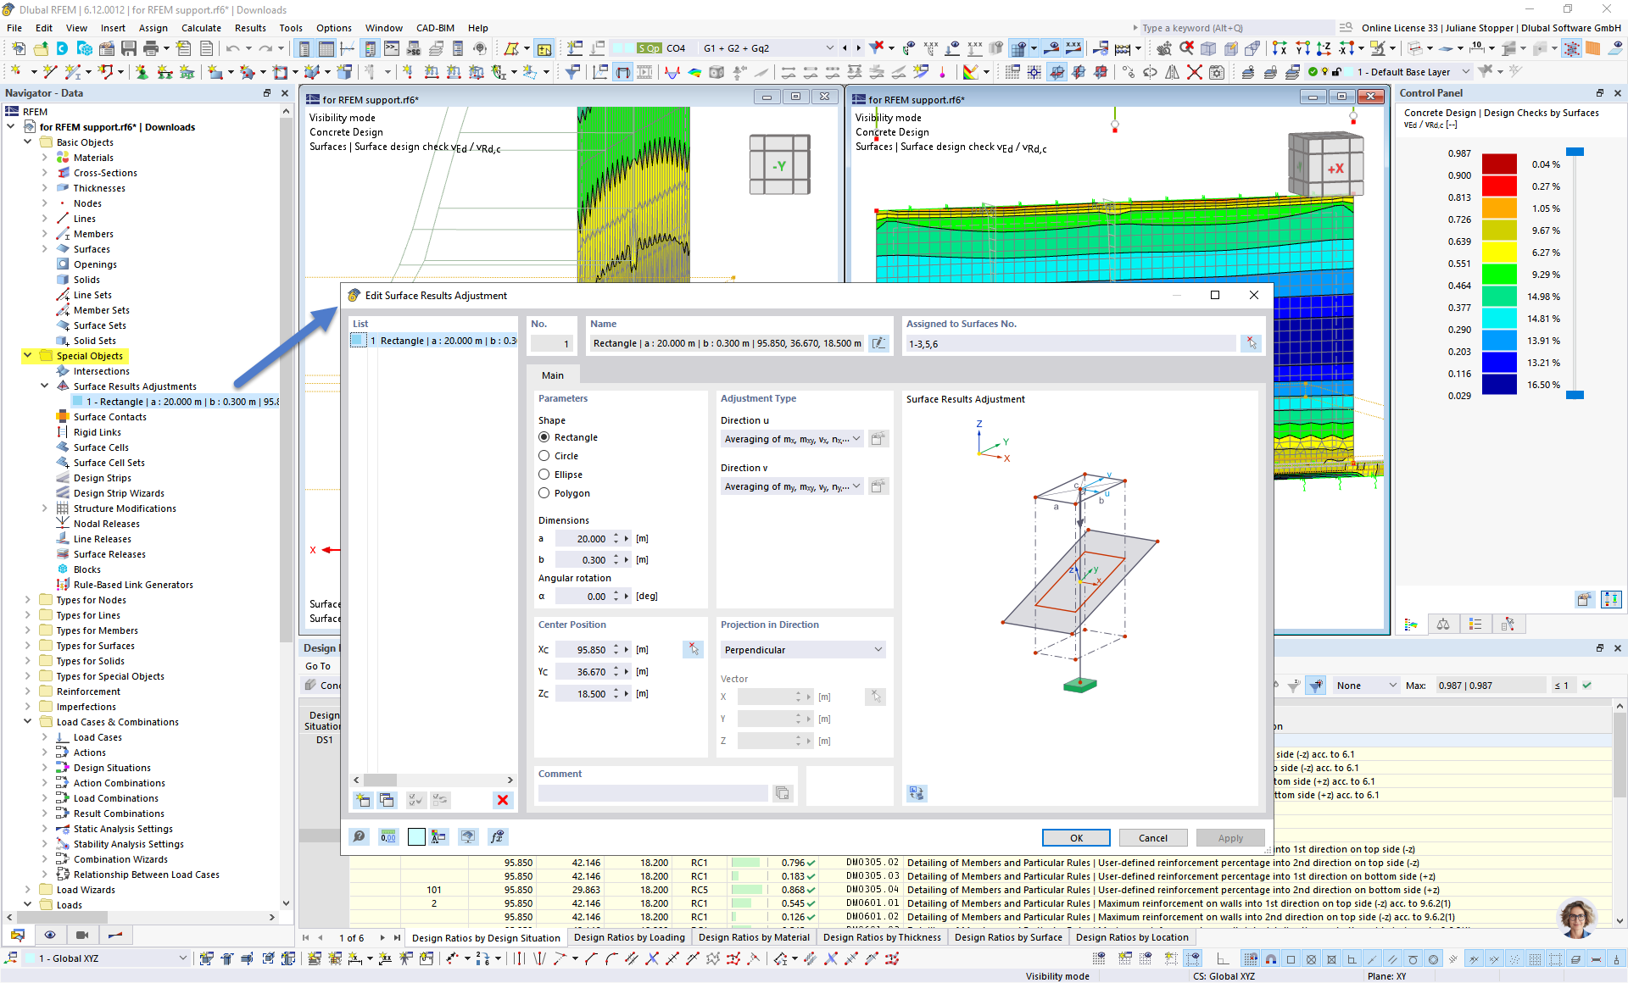This screenshot has width=1628, height=983.
Task: Open the Calculate menu
Action: 200,28
